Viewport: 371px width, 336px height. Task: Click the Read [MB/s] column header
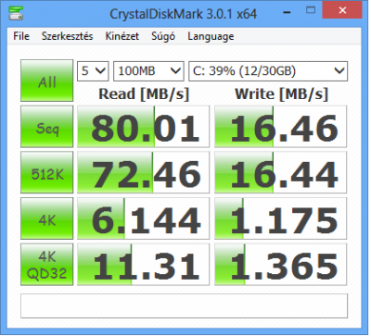(144, 93)
